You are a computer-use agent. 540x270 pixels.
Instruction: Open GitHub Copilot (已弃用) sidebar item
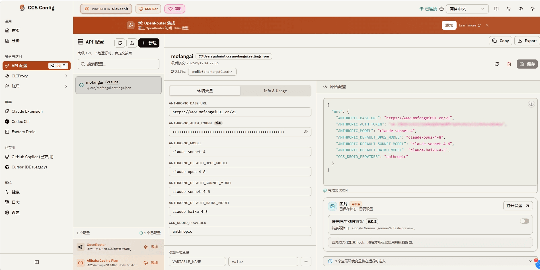[36, 157]
